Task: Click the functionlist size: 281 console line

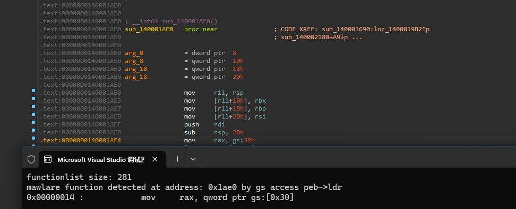Action: 79,177
